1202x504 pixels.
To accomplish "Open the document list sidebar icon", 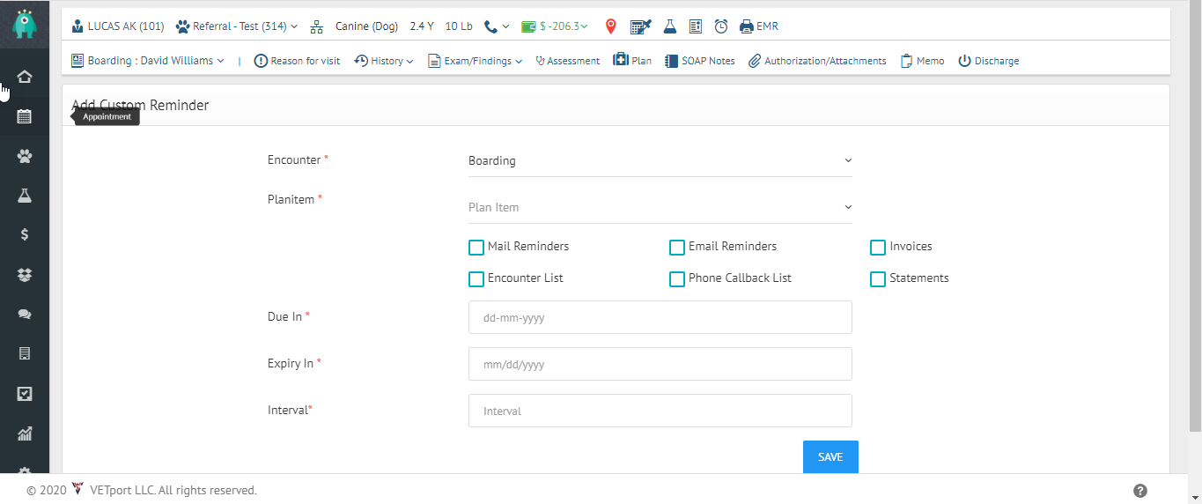I will point(25,353).
